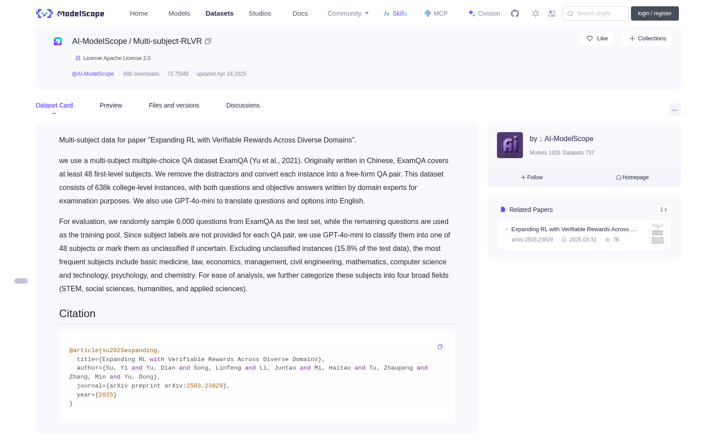
Task: Click the license badge icon
Action: pyautogui.click(x=78, y=58)
